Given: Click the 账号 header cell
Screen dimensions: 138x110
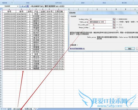Looking at the screenshot, I should click(21, 12).
